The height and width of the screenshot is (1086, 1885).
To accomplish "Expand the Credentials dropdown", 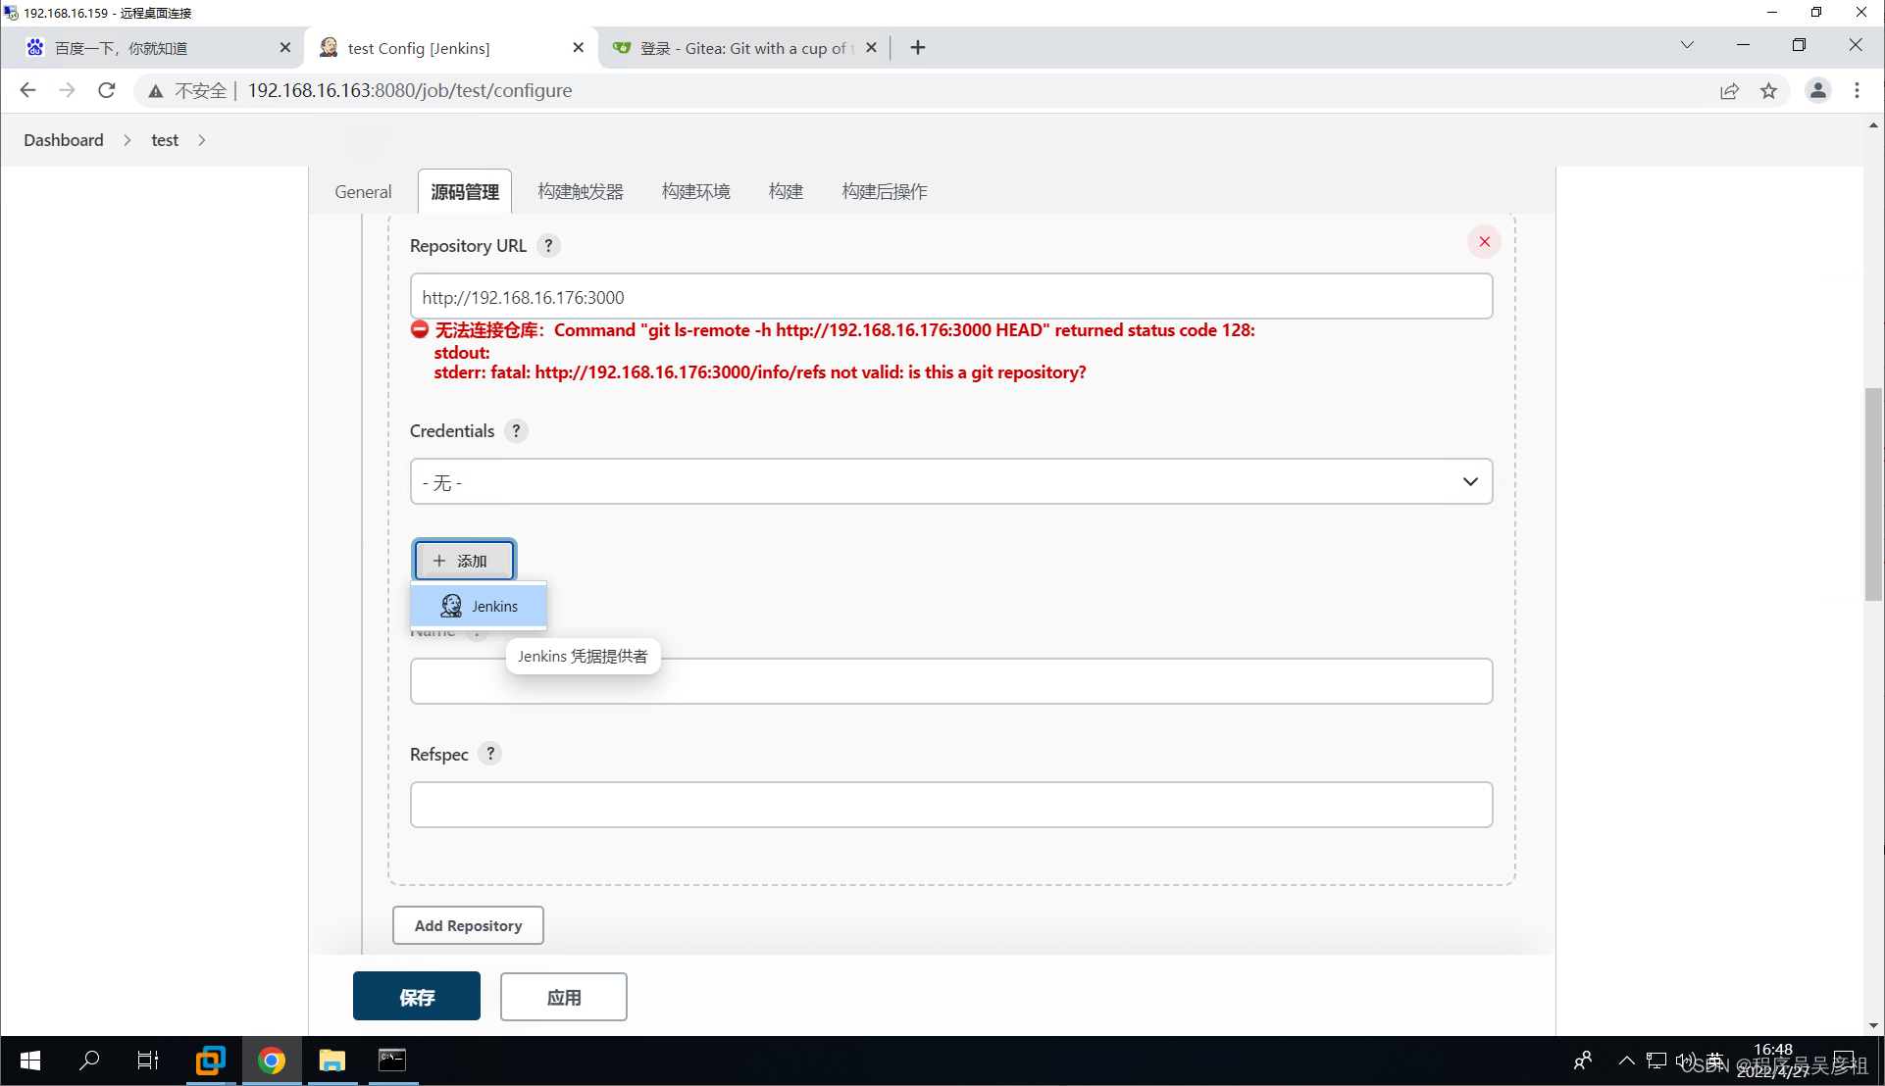I will [951, 482].
